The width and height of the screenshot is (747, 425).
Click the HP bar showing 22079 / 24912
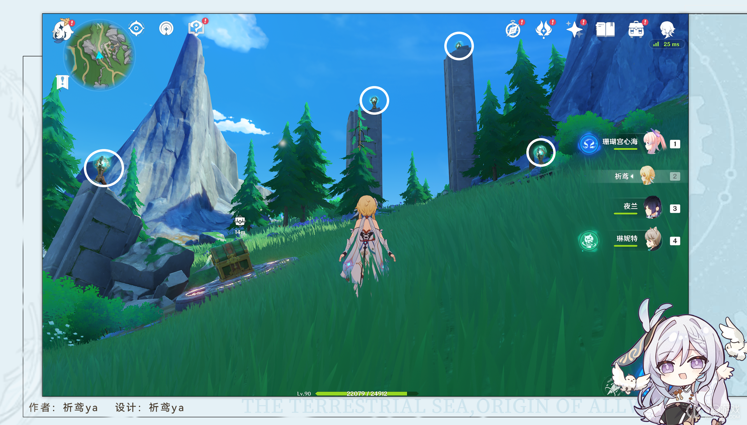[367, 394]
